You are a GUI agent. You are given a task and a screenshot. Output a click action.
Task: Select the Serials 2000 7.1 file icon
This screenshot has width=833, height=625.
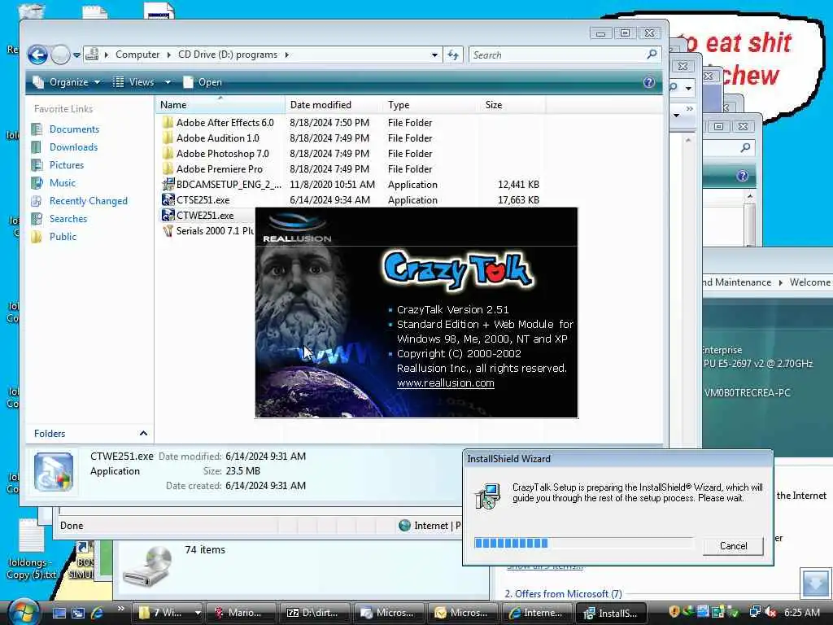tap(168, 230)
